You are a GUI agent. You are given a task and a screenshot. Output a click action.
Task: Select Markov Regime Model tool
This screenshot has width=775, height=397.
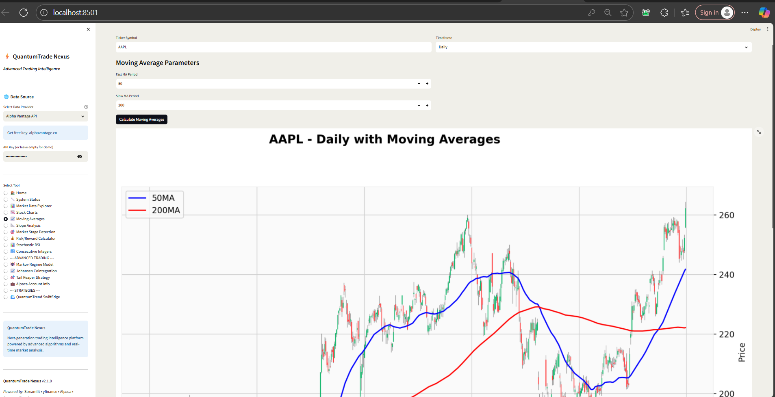click(x=6, y=265)
